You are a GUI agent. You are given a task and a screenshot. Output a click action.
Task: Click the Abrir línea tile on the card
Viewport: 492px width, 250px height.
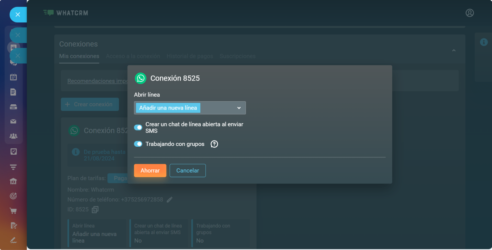click(x=97, y=233)
